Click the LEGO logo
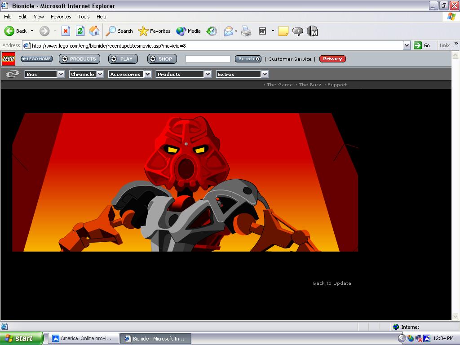The height and width of the screenshot is (345, 460). 8,59
